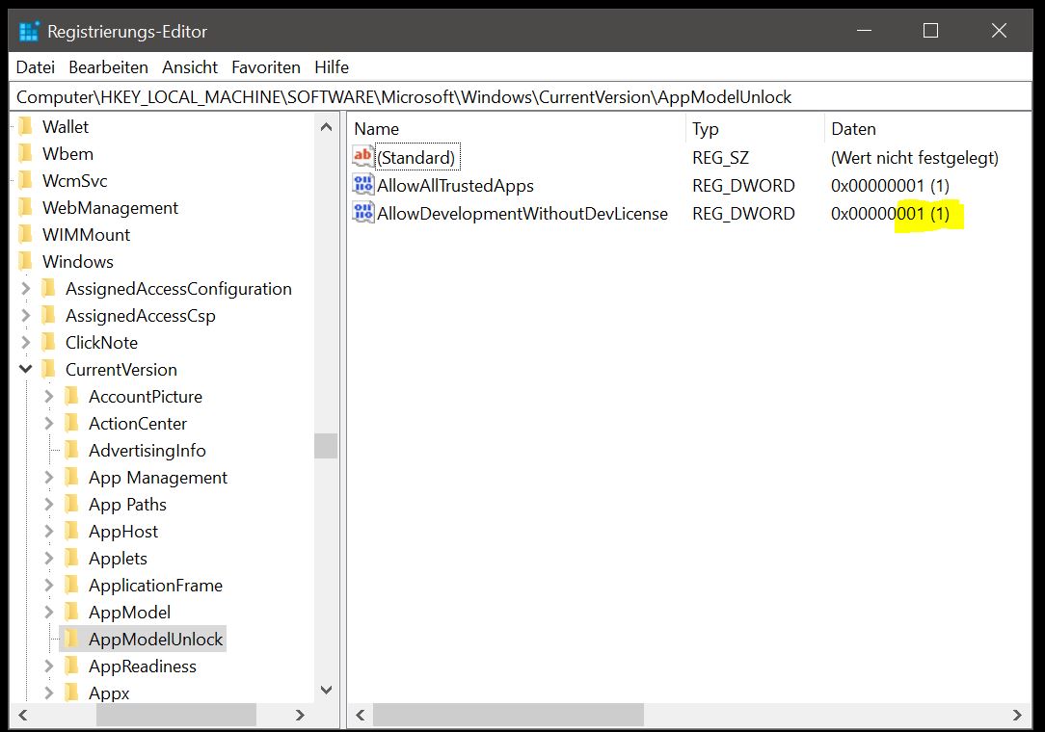Click the WIMMount folder icon
Screen dimensions: 1045x732
(x=26, y=234)
